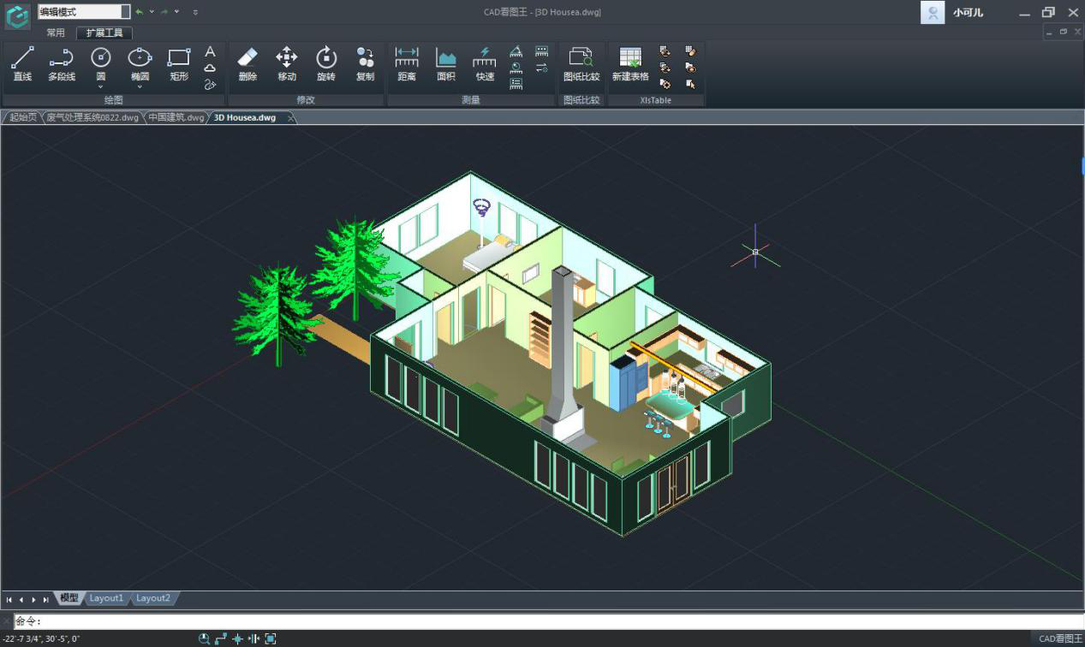Viewport: 1085px width, 647px height.
Task: Toggle the crosshair snap status bar icon
Action: coord(237,638)
